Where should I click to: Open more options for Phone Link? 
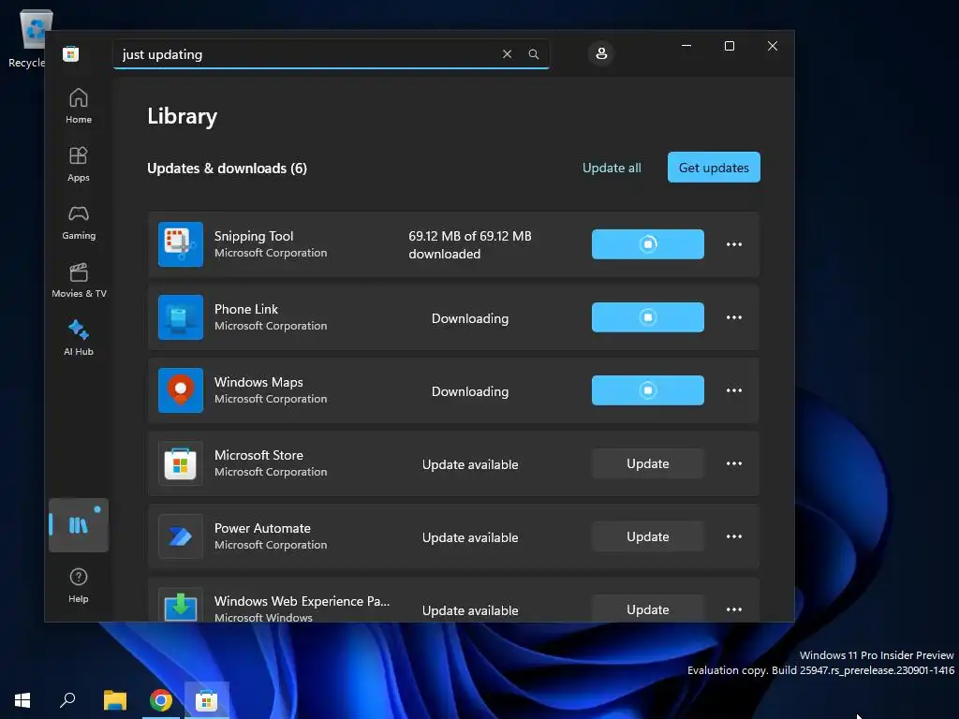tap(734, 317)
